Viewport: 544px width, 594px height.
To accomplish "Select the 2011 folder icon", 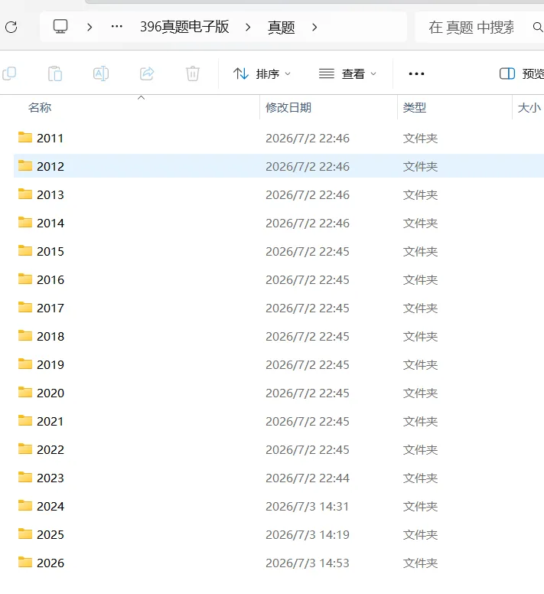I will pos(25,137).
